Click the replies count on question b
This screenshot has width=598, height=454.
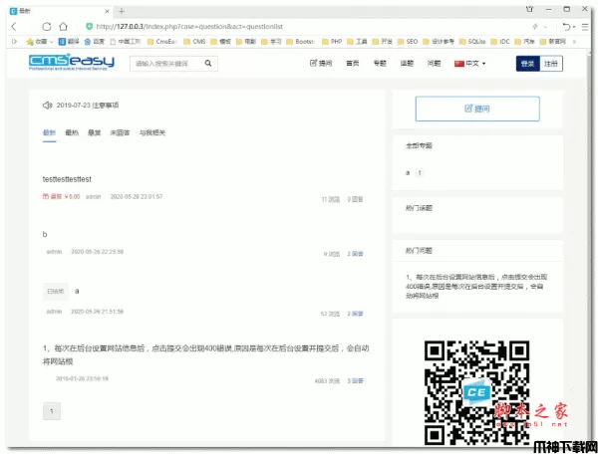355,254
